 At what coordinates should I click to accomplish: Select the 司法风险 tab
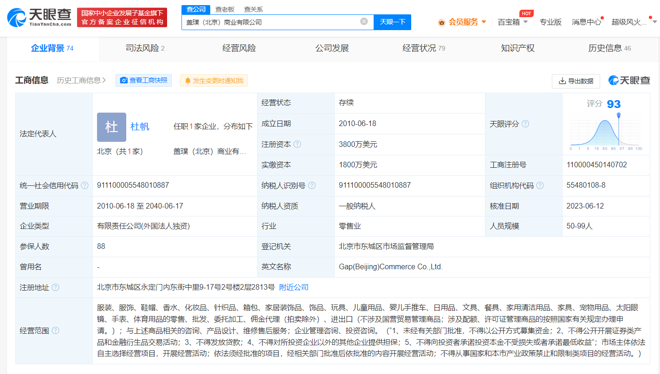[x=145, y=48]
